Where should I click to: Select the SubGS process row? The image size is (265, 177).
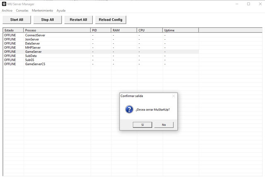point(101,60)
